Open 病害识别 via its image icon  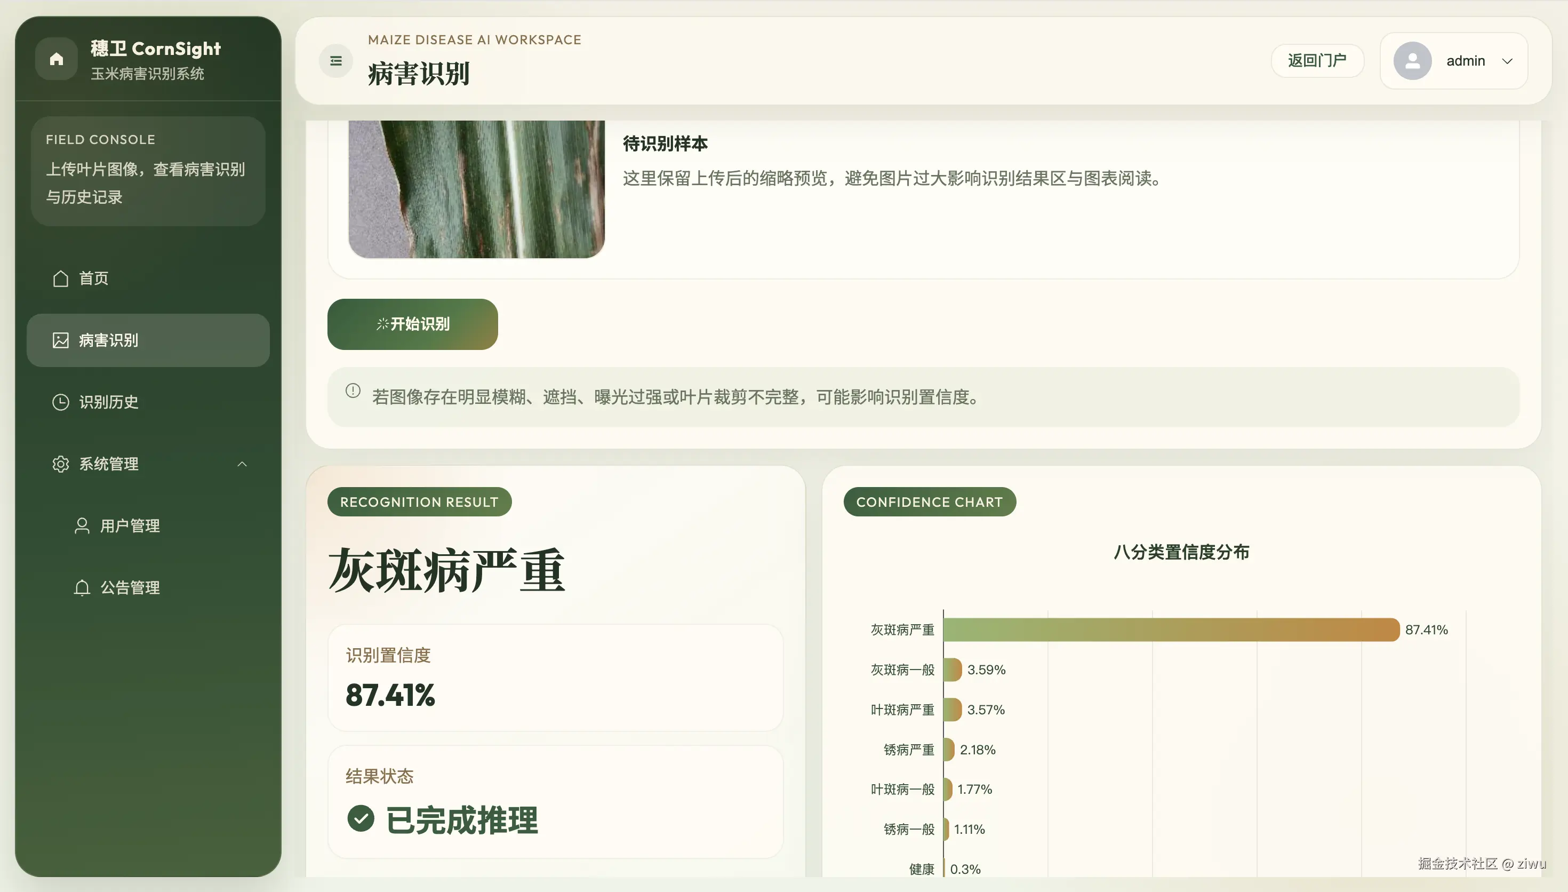[60, 340]
